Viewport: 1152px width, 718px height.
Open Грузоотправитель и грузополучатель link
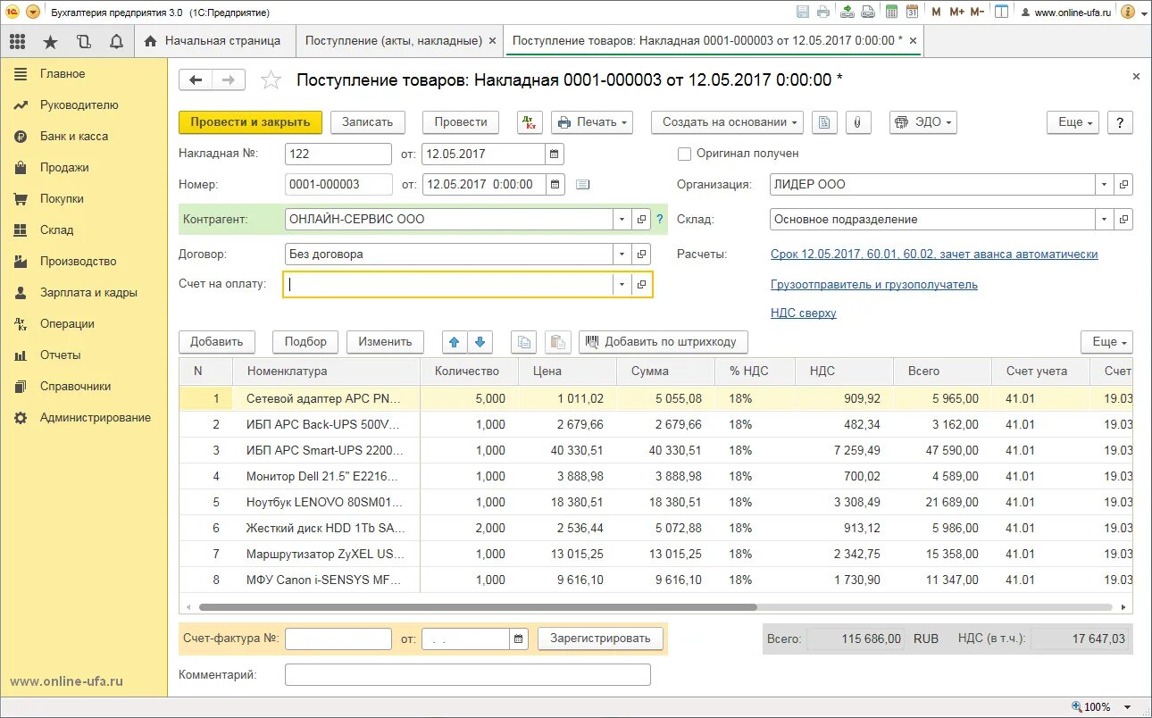pos(874,285)
